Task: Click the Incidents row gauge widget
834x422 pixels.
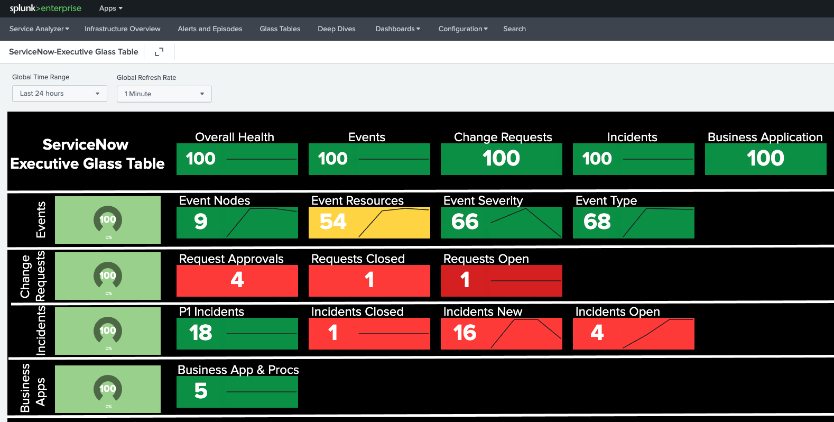Action: click(108, 331)
